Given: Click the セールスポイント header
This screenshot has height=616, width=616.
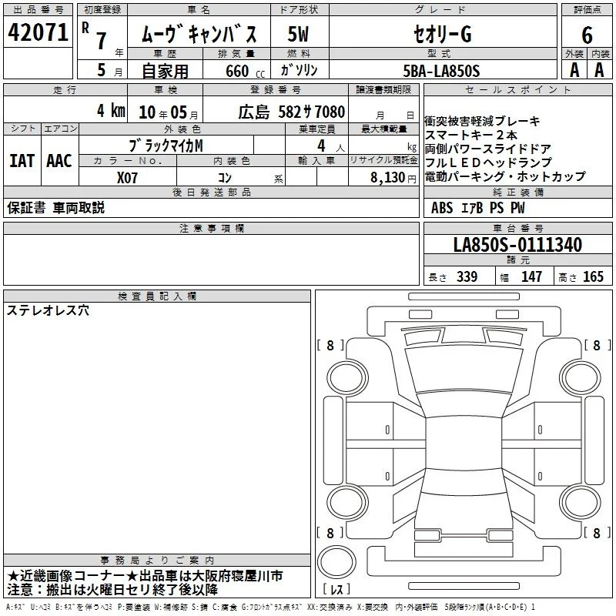Looking at the screenshot, I should (517, 89).
